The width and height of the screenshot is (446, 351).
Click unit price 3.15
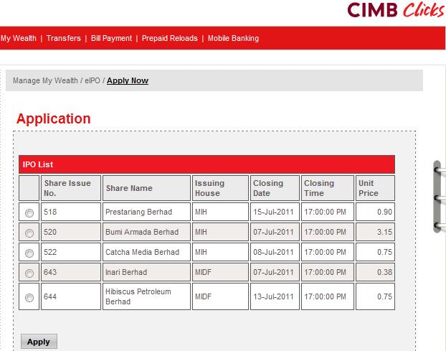[x=384, y=232]
